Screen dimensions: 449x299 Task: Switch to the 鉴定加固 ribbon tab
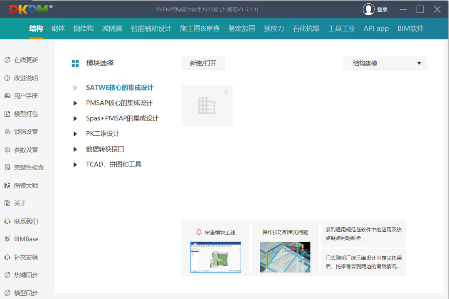tap(242, 28)
